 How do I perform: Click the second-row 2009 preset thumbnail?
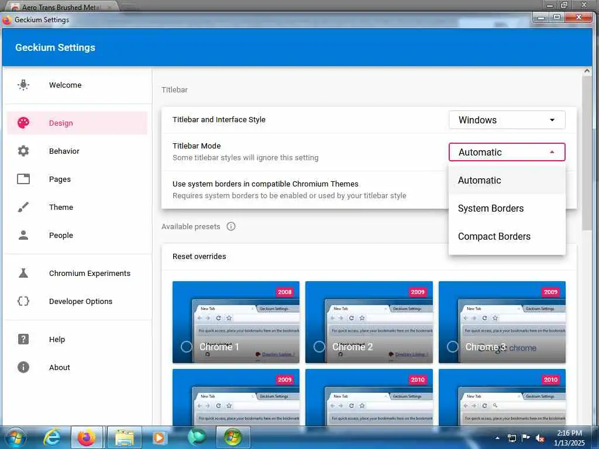[x=236, y=398]
